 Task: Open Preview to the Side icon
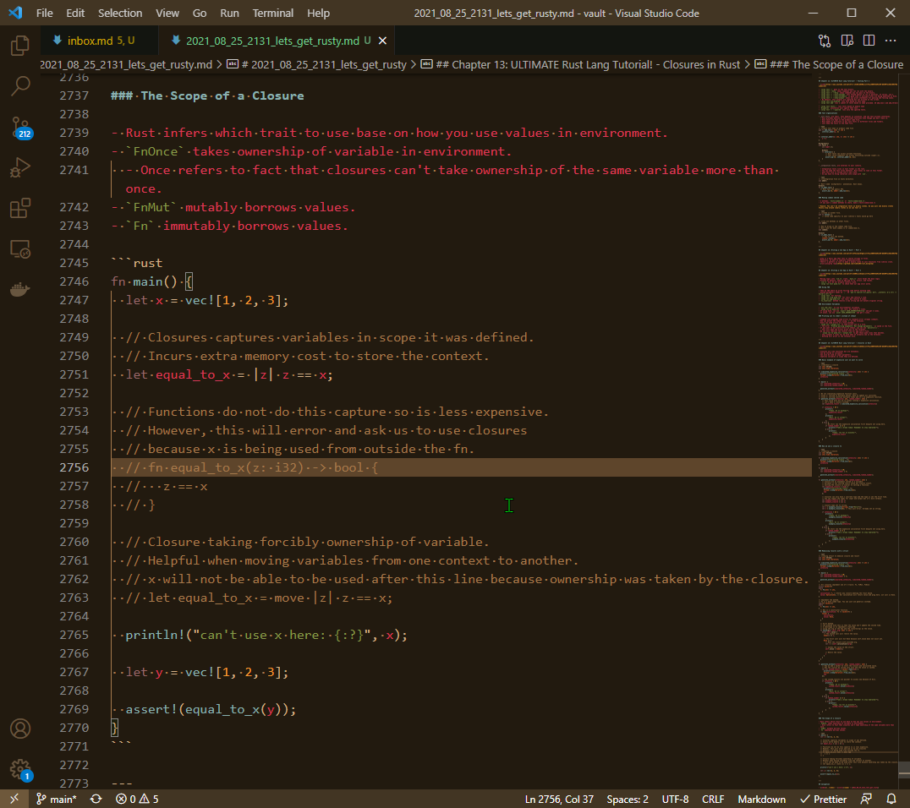847,41
